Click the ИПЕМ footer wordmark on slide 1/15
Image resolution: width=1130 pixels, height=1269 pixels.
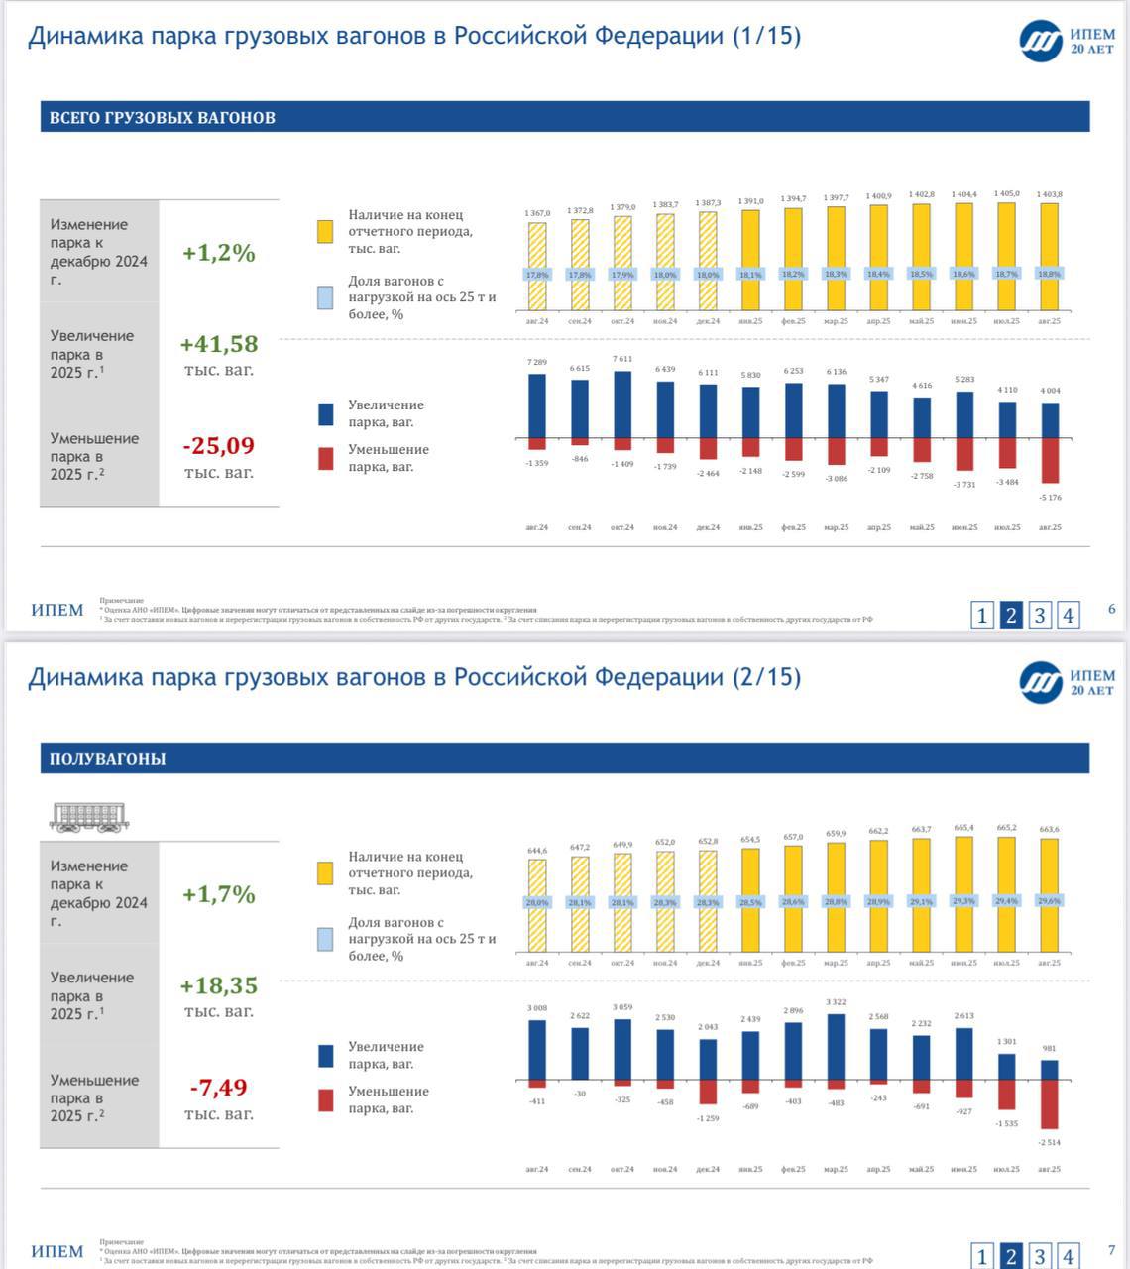click(57, 610)
